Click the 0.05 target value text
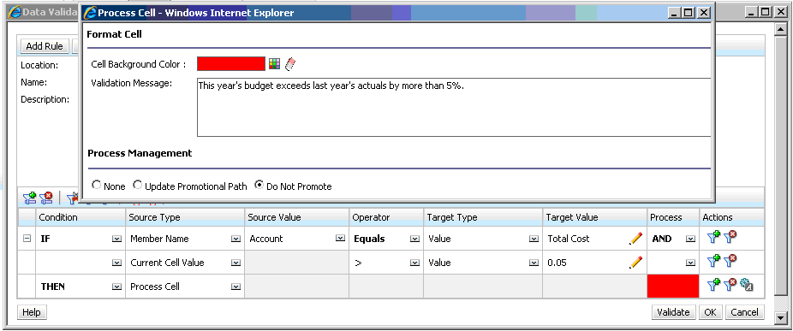 557,263
